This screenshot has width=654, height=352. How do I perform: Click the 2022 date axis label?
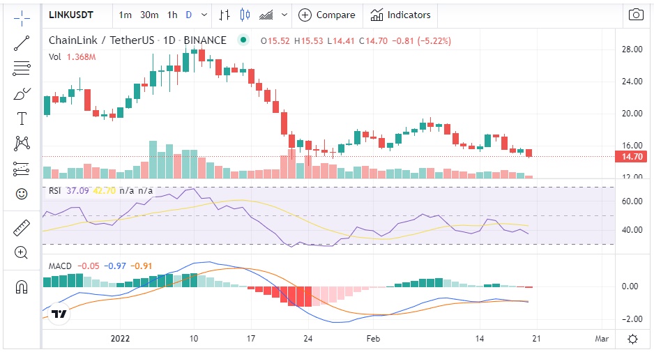tap(120, 339)
